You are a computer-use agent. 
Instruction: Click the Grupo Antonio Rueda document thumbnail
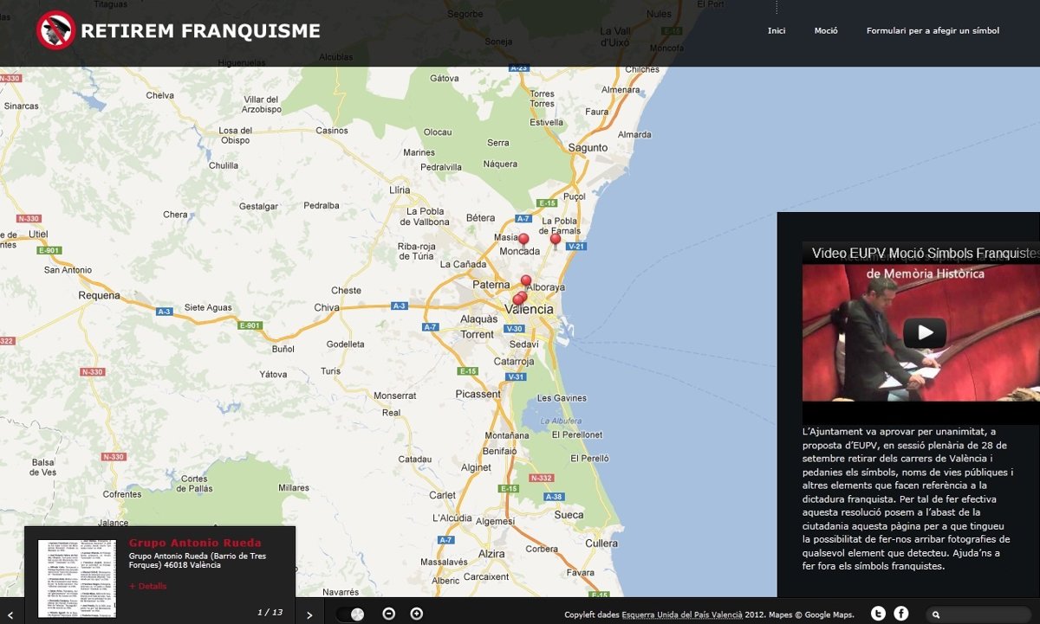pyautogui.click(x=77, y=578)
